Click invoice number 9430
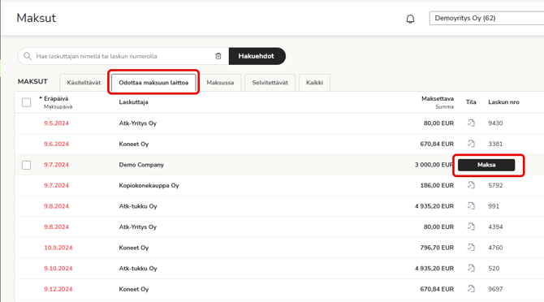 (495, 123)
